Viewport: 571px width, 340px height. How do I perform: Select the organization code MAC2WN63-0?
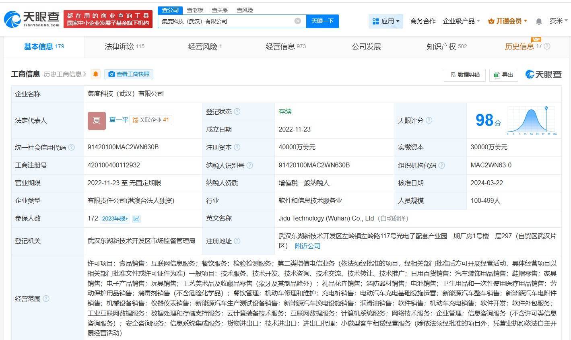[x=491, y=165]
